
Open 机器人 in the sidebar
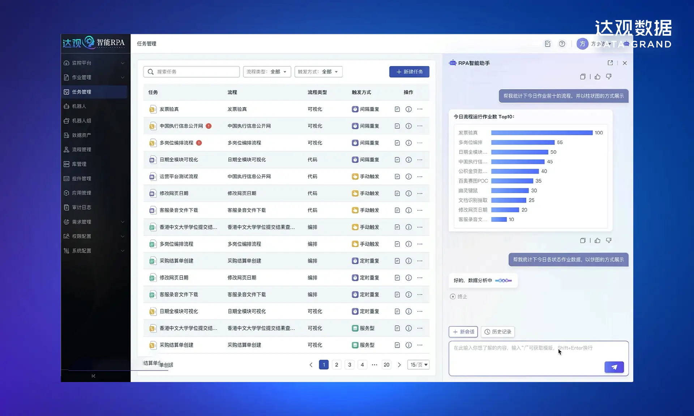tap(79, 106)
